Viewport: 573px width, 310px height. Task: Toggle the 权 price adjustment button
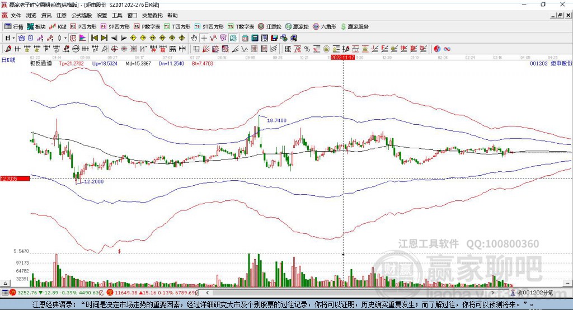(73, 37)
